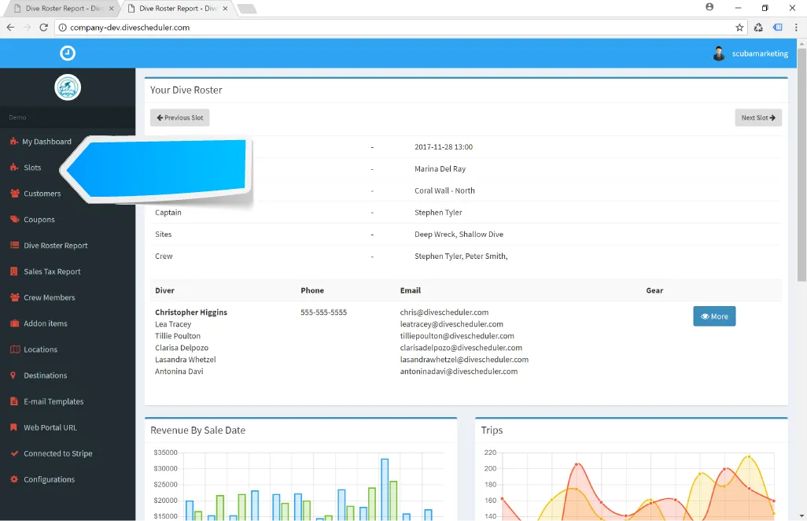Click the Revenue By Sale Date heading
Screen dimensions: 807x521
(197, 430)
